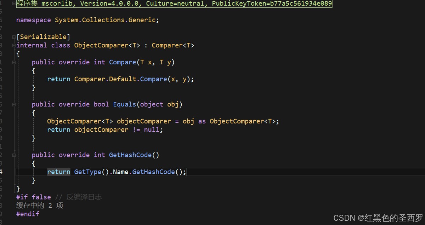The width and height of the screenshot is (425, 225).
Task: Collapse the ObjectComparer class region at [Serializable]
Action: (14, 37)
